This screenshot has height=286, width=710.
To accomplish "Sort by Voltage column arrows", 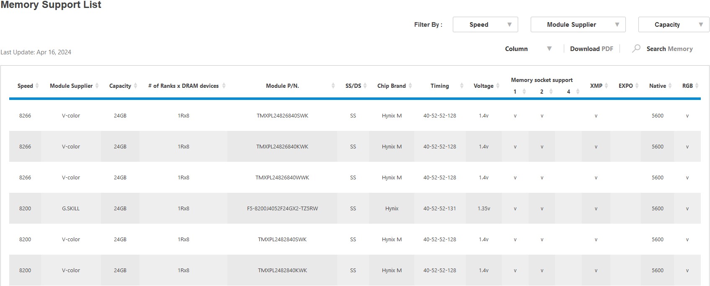I will click(x=498, y=86).
